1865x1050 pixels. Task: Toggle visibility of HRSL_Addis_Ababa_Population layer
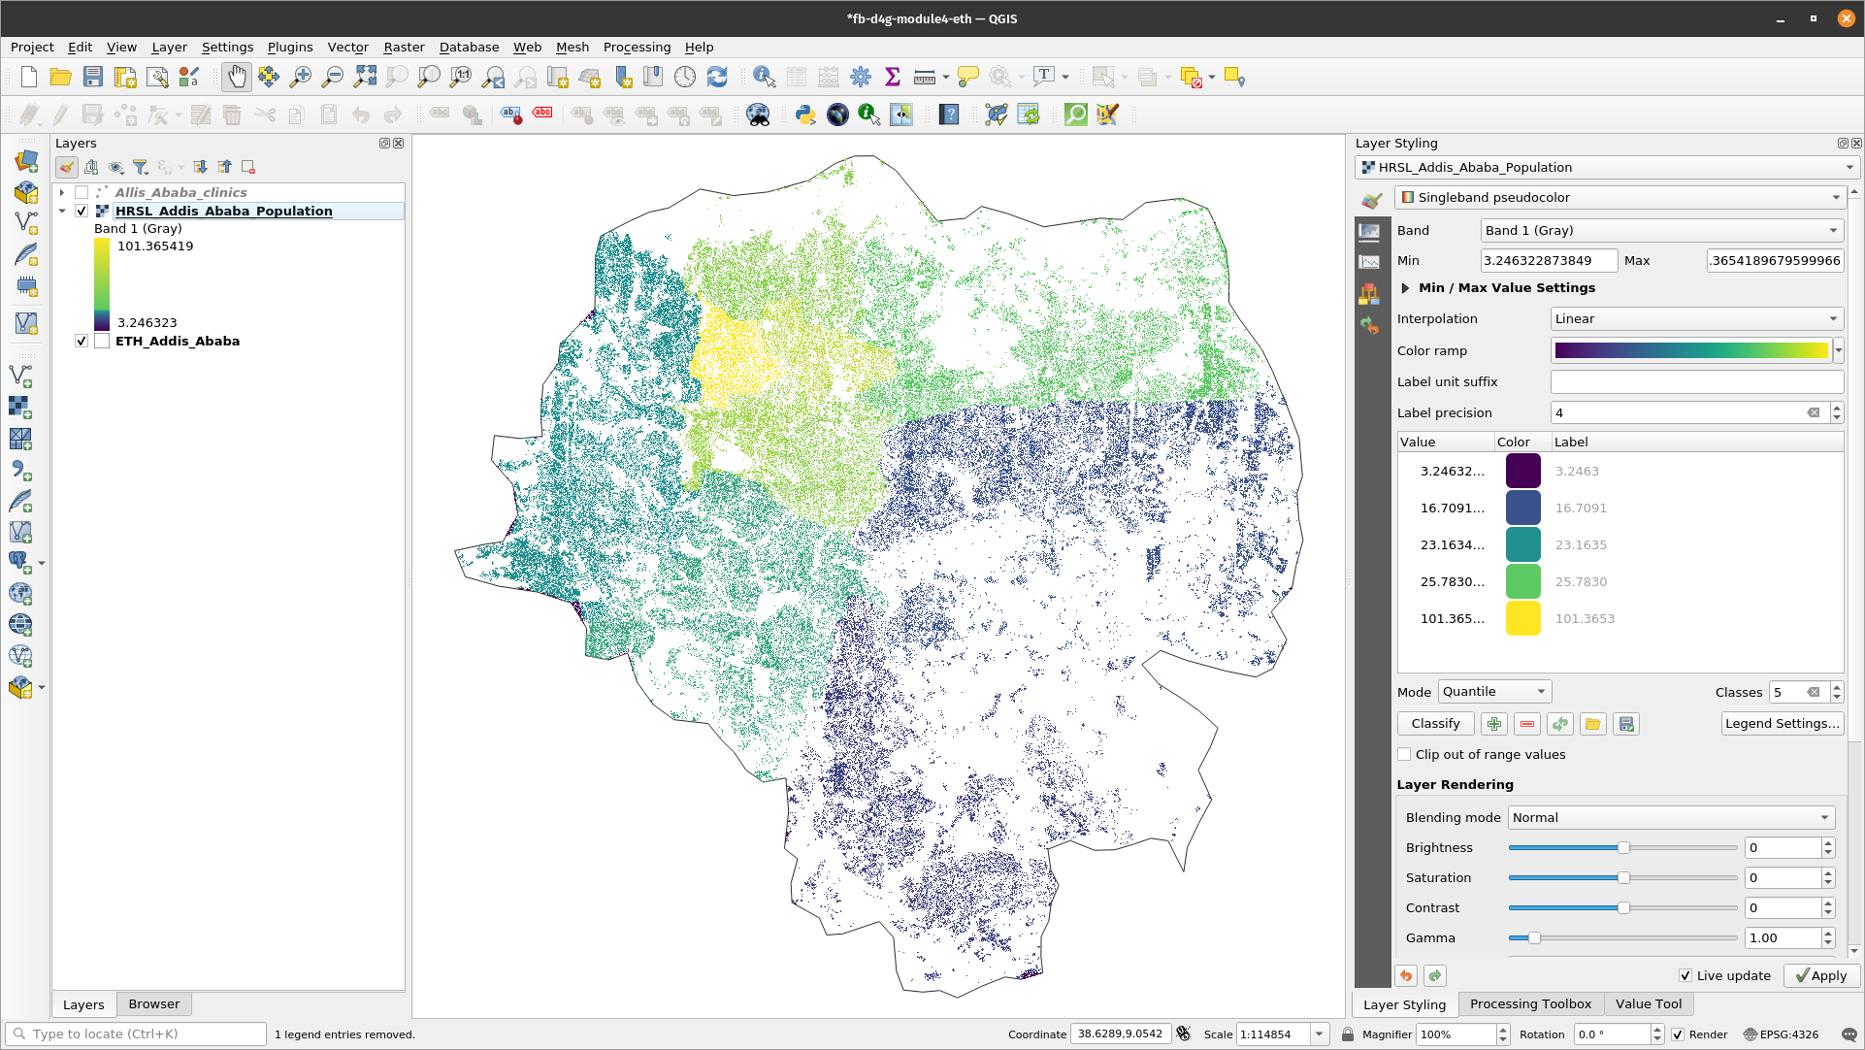pos(81,210)
